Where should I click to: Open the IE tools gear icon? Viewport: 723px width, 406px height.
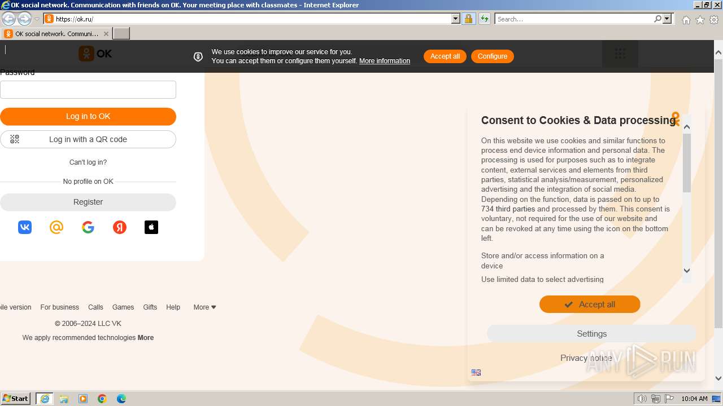pyautogui.click(x=714, y=20)
